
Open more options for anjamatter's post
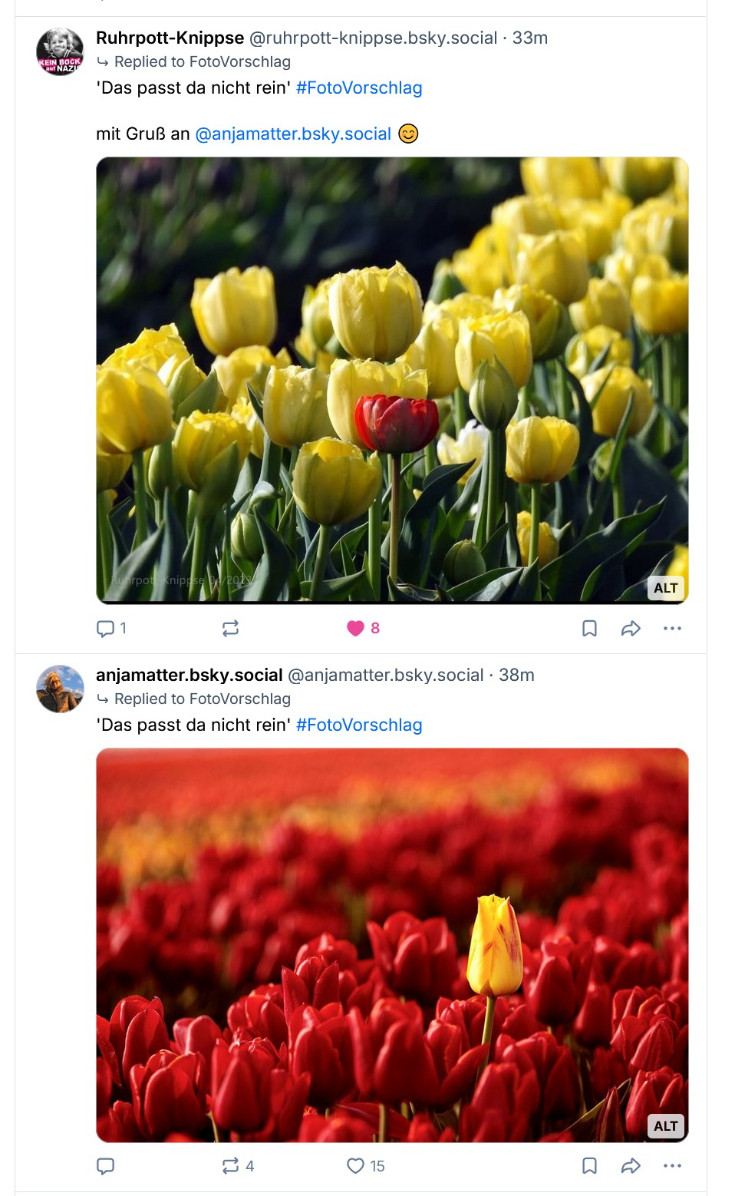tap(672, 1166)
